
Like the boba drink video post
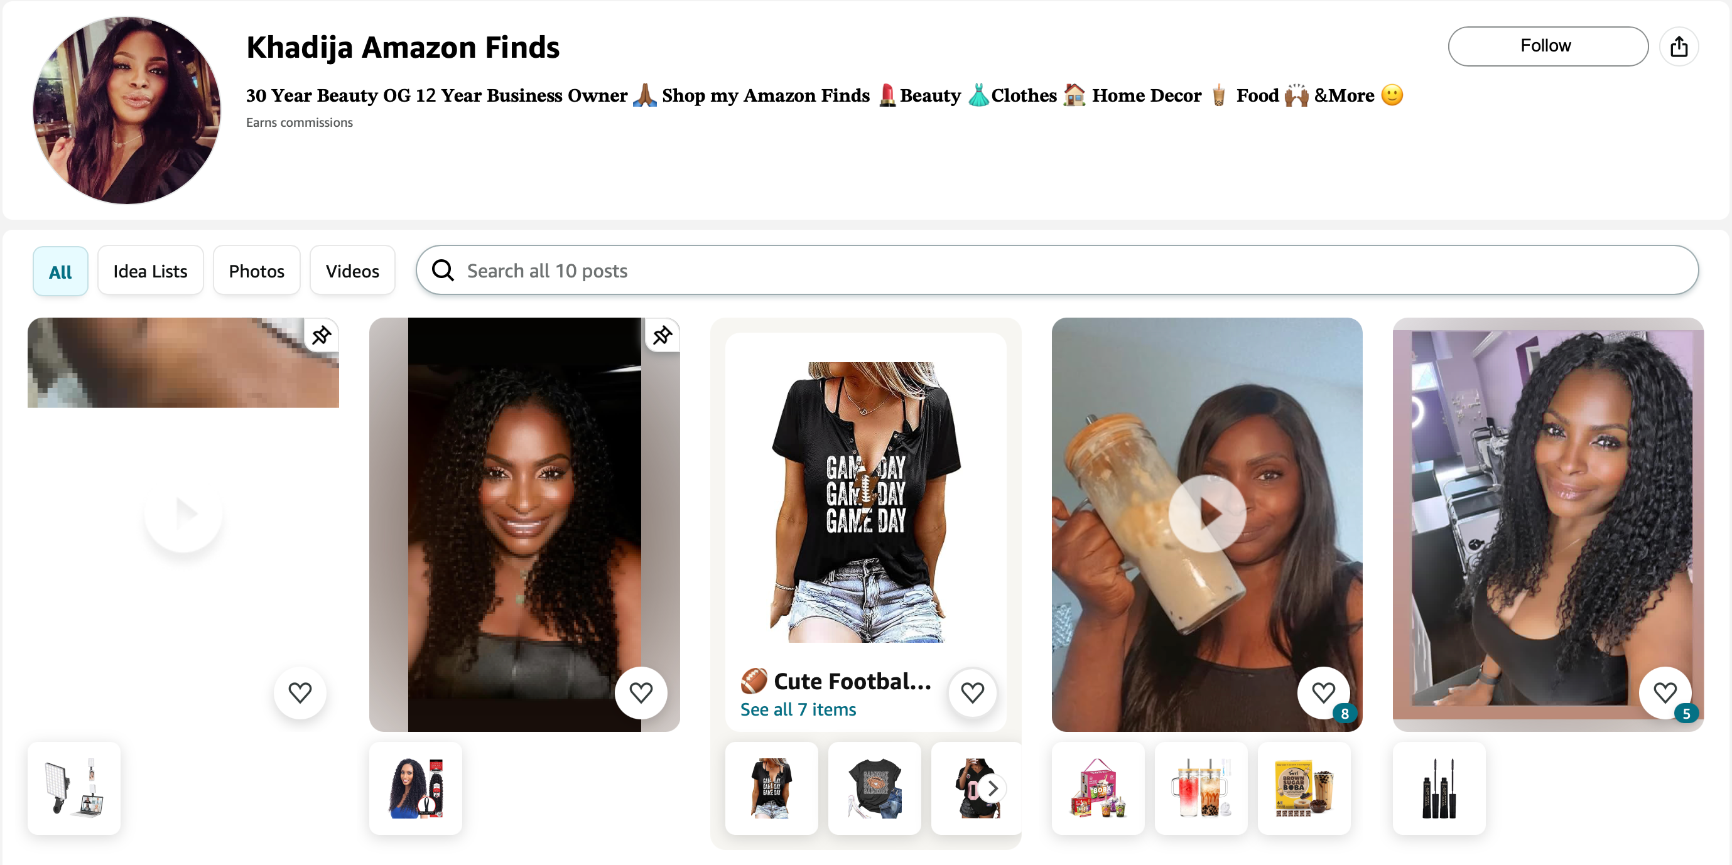click(x=1323, y=692)
